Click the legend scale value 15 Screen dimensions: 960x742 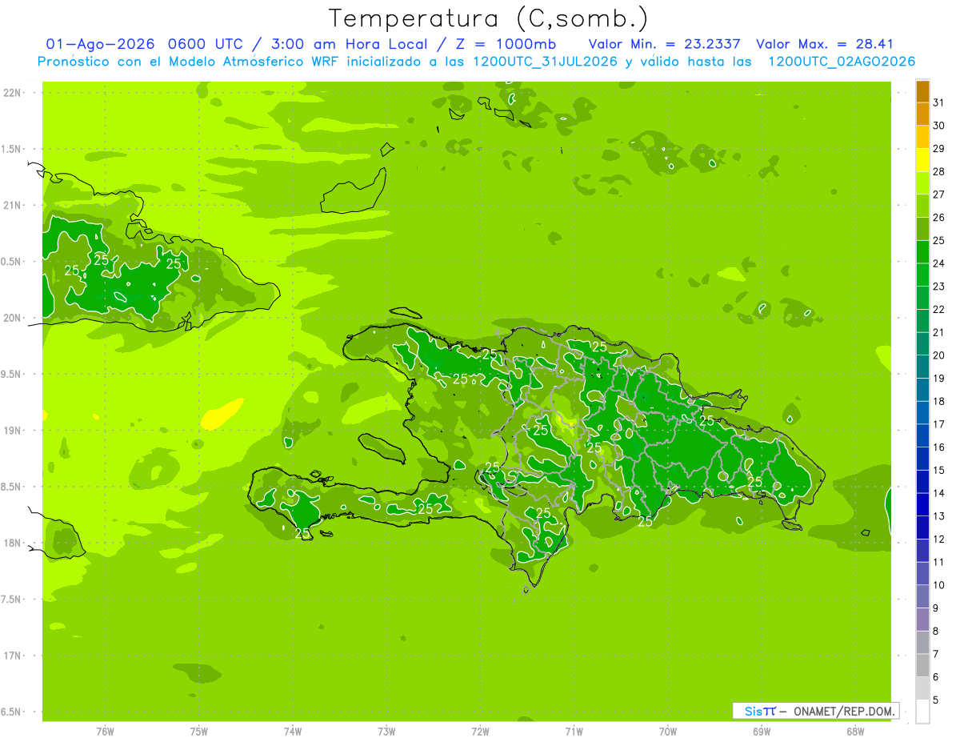click(x=939, y=471)
